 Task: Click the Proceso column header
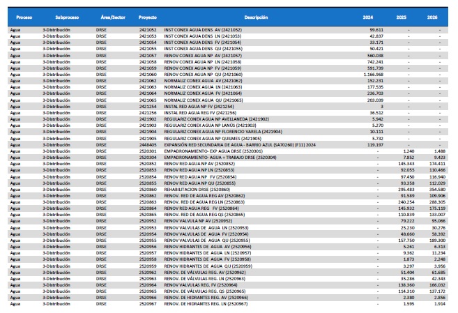point(24,15)
